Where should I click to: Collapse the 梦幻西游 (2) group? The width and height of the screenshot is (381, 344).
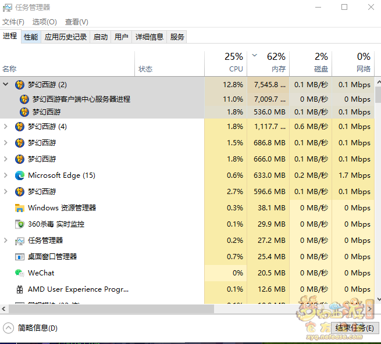[x=6, y=84]
